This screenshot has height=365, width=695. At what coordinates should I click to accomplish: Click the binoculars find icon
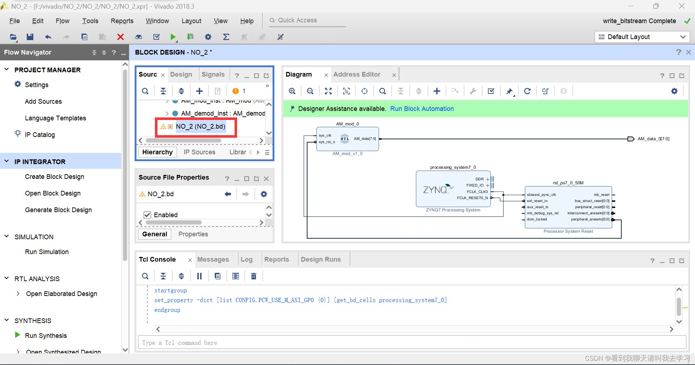coord(139,37)
